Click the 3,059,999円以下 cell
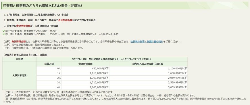This screenshot has width=250, height=105. tap(148, 87)
